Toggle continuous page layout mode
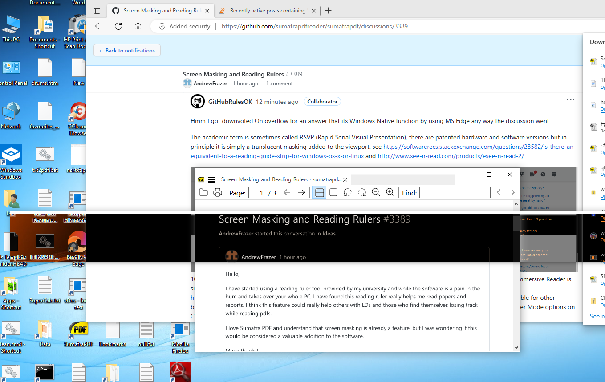Viewport: 605px width, 382px height. pos(319,192)
